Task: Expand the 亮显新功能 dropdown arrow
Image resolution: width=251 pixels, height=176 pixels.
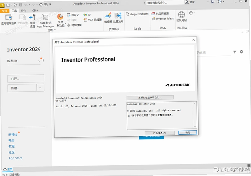Action: (x=65, y=24)
